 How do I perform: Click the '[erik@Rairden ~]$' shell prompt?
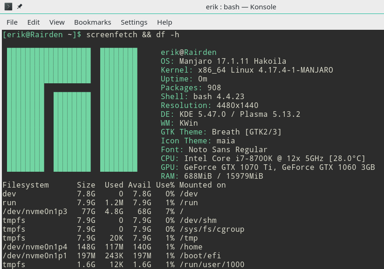click(42, 35)
